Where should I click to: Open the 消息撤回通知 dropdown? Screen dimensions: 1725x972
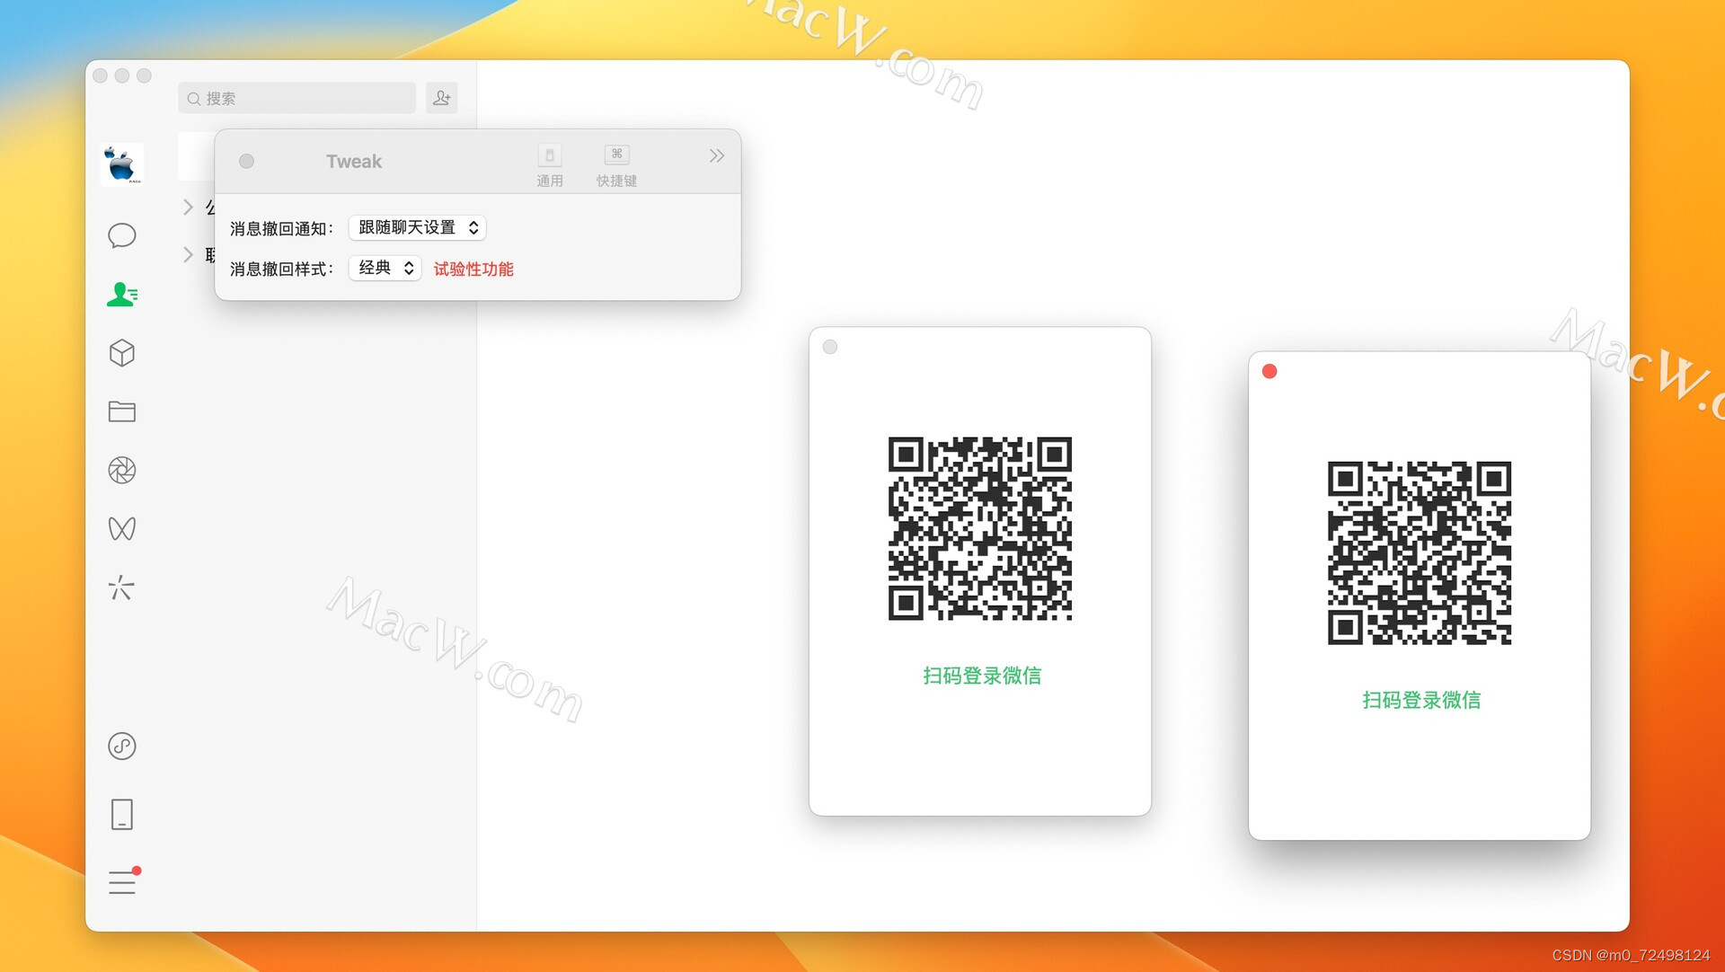(x=416, y=227)
